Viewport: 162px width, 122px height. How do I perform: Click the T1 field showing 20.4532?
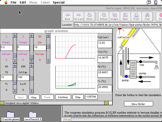105,88
